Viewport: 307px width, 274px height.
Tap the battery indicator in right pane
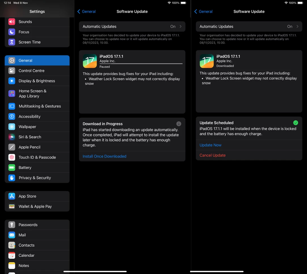[x=300, y=3]
